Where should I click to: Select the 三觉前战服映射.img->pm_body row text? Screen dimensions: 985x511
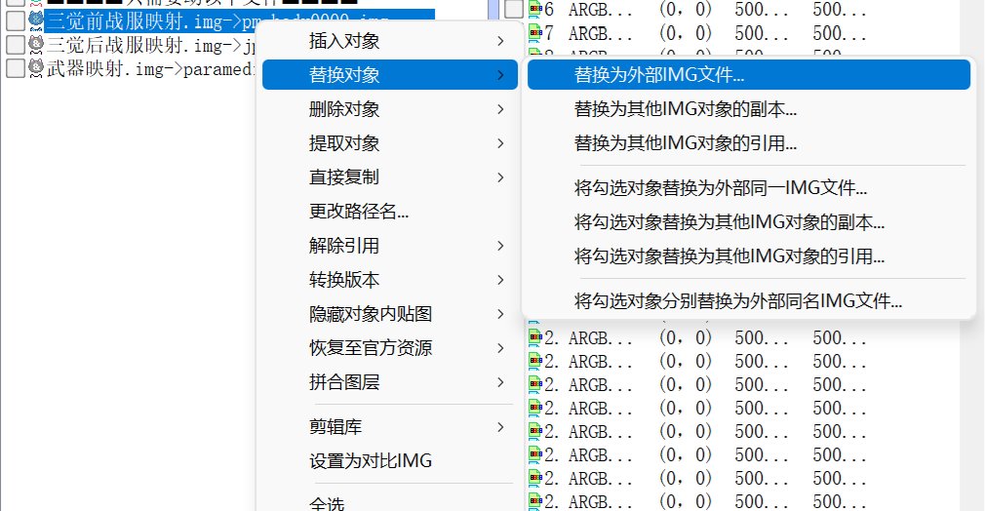[150, 20]
